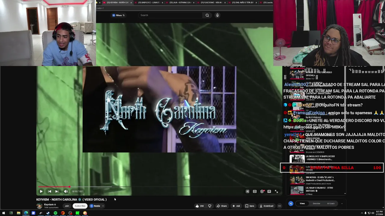
Task: Focus the YouTube search field
Action: 170,15
